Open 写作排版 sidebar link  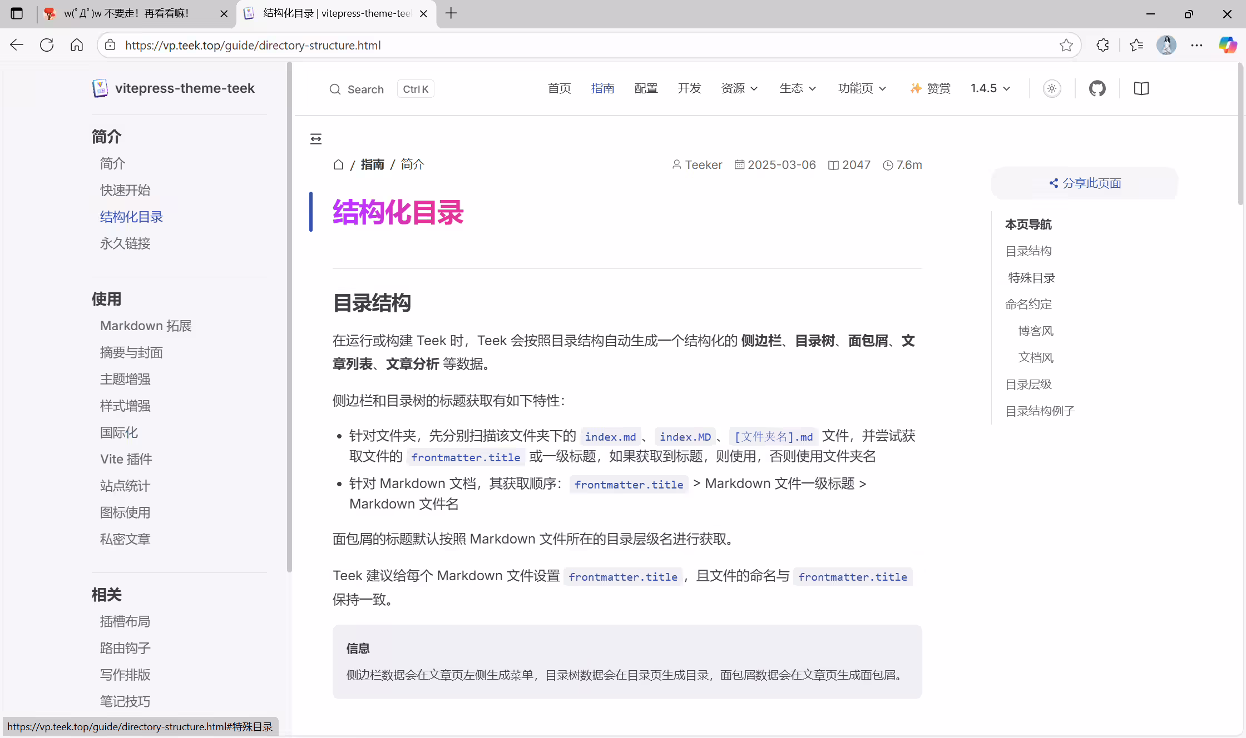pos(125,675)
